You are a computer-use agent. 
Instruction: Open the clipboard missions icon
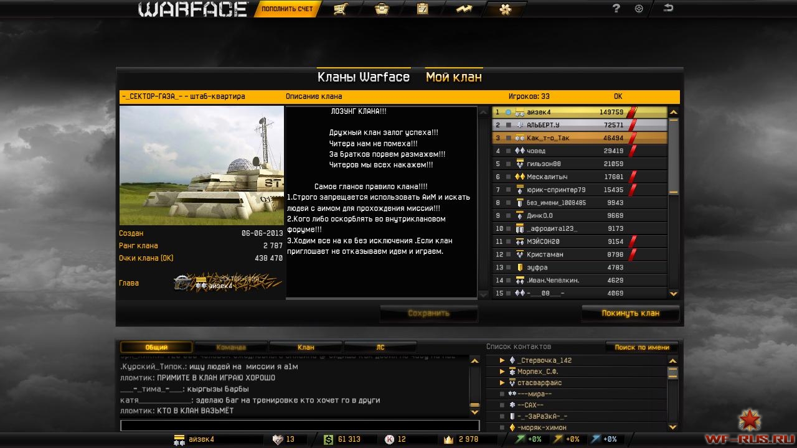click(x=422, y=9)
